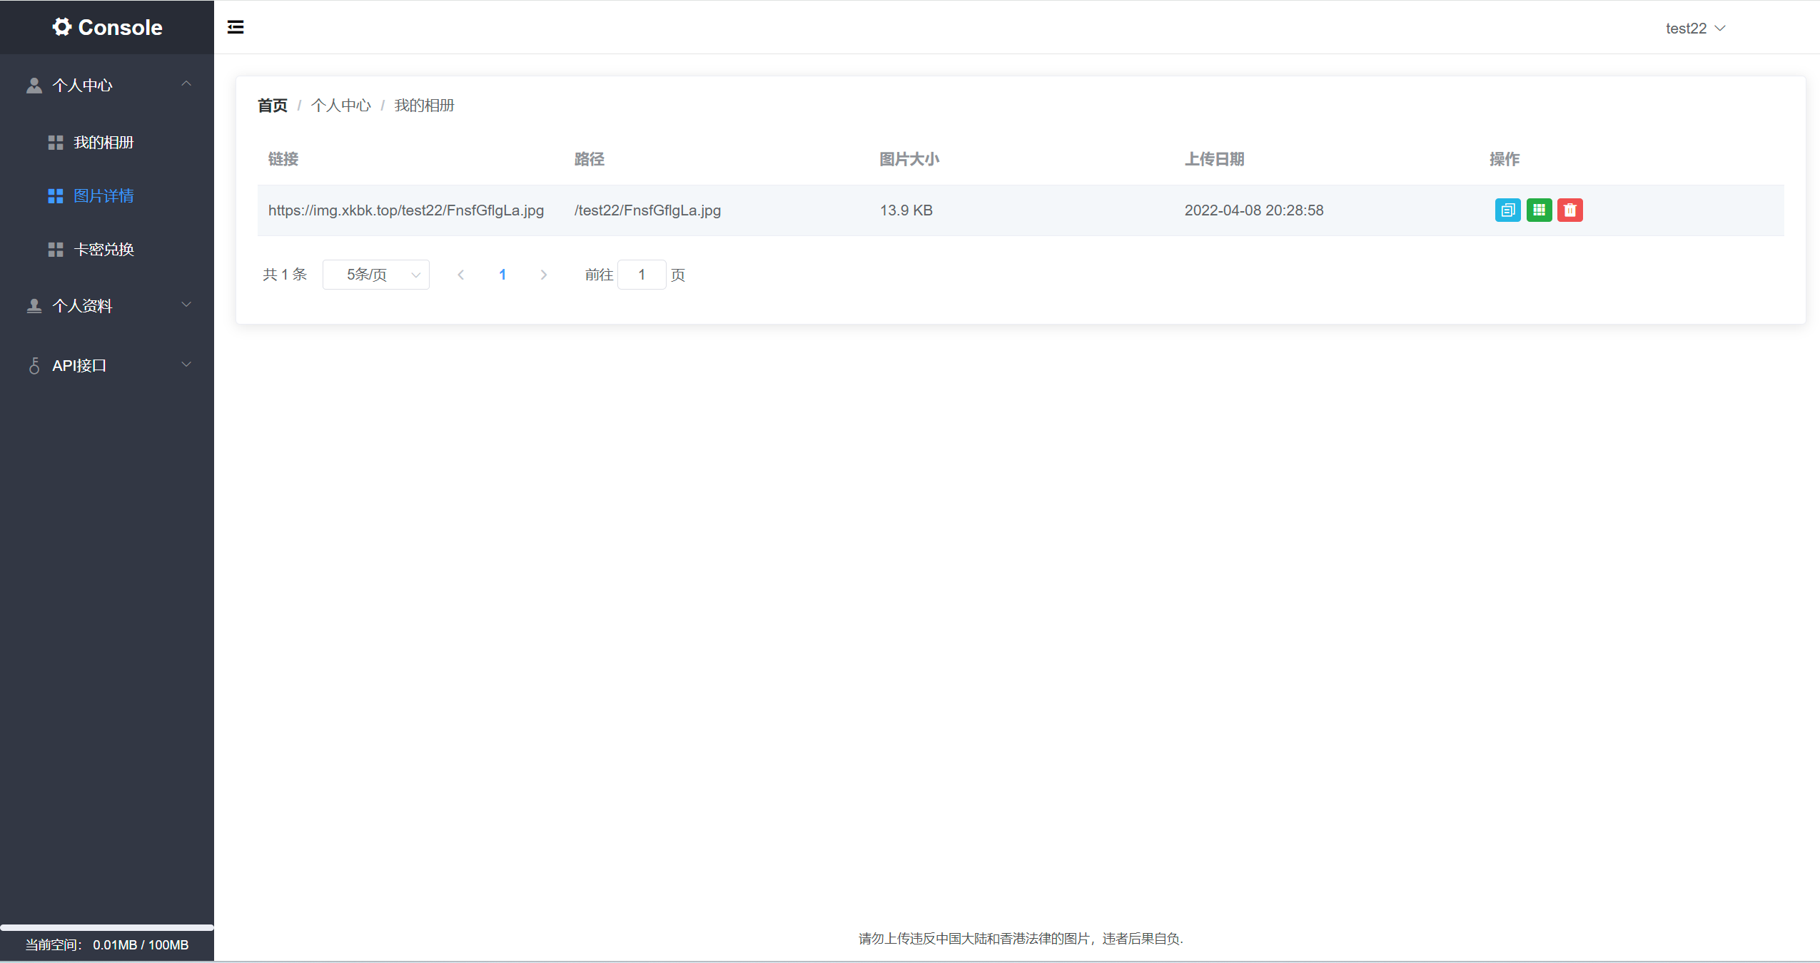Click the grid icon beside 卡密兑换

56,250
